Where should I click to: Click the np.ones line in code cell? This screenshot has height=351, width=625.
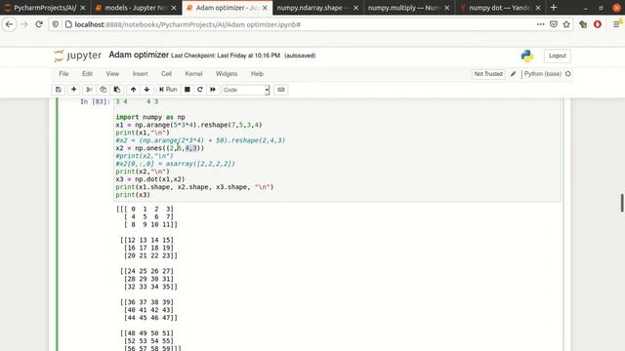point(160,148)
